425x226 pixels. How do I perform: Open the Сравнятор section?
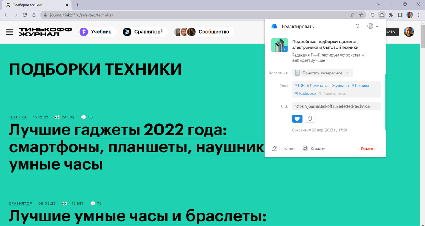(x=144, y=32)
